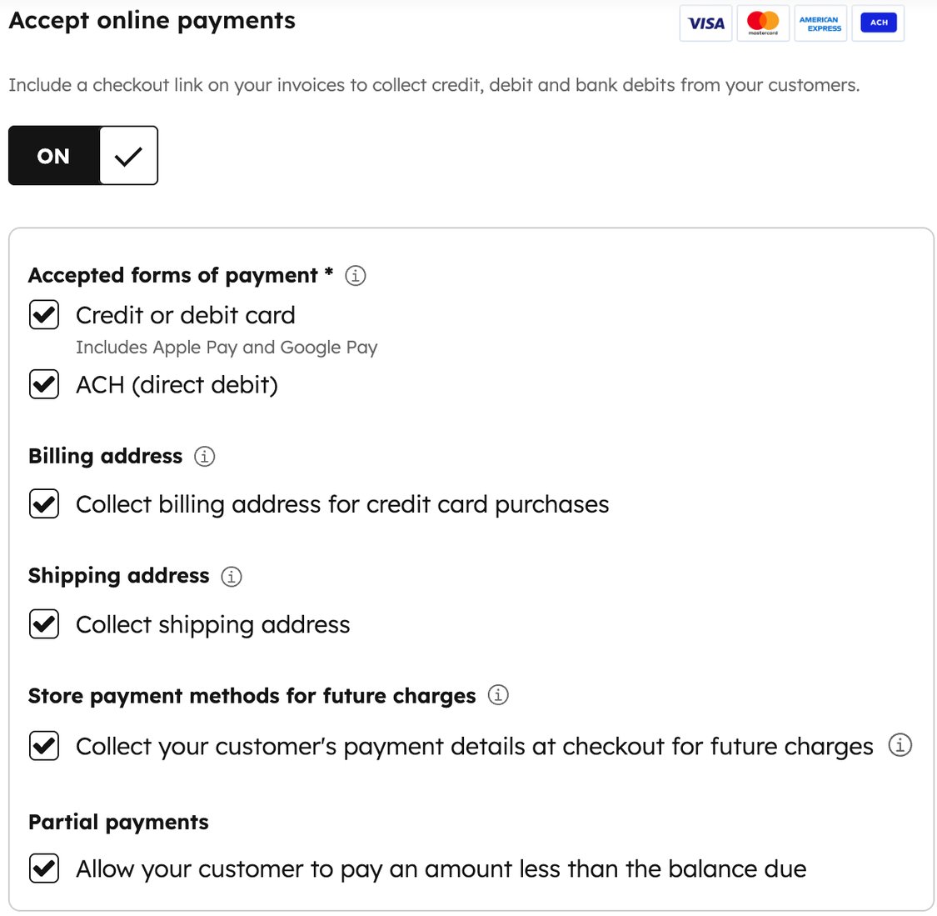Open info tooltip for Accepted forms of payment
This screenshot has width=937, height=916.
[355, 275]
